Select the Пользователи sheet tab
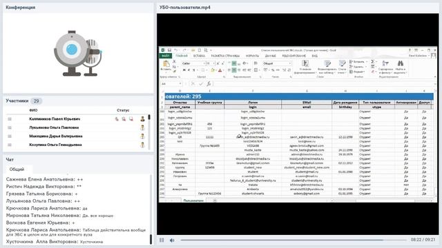Viewport: 442px width, 248px height. 193,200
